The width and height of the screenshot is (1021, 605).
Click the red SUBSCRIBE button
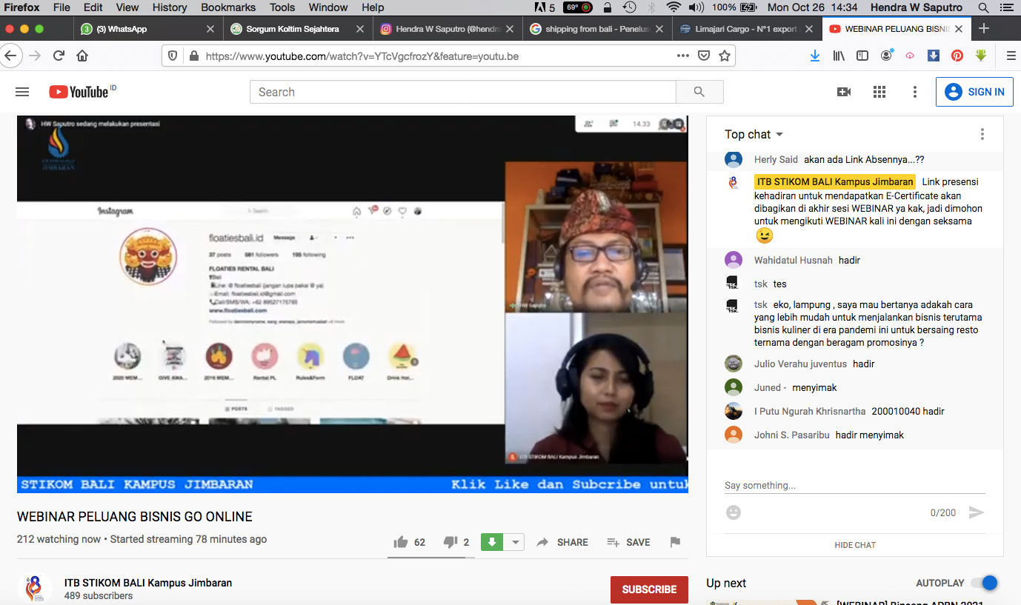(x=649, y=589)
